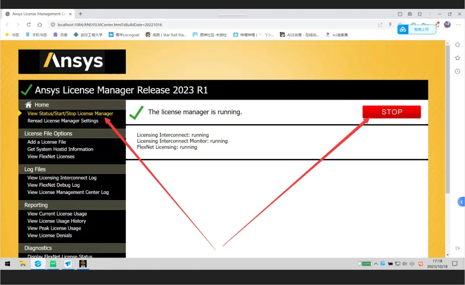Open the Windows Start menu

(7, 264)
